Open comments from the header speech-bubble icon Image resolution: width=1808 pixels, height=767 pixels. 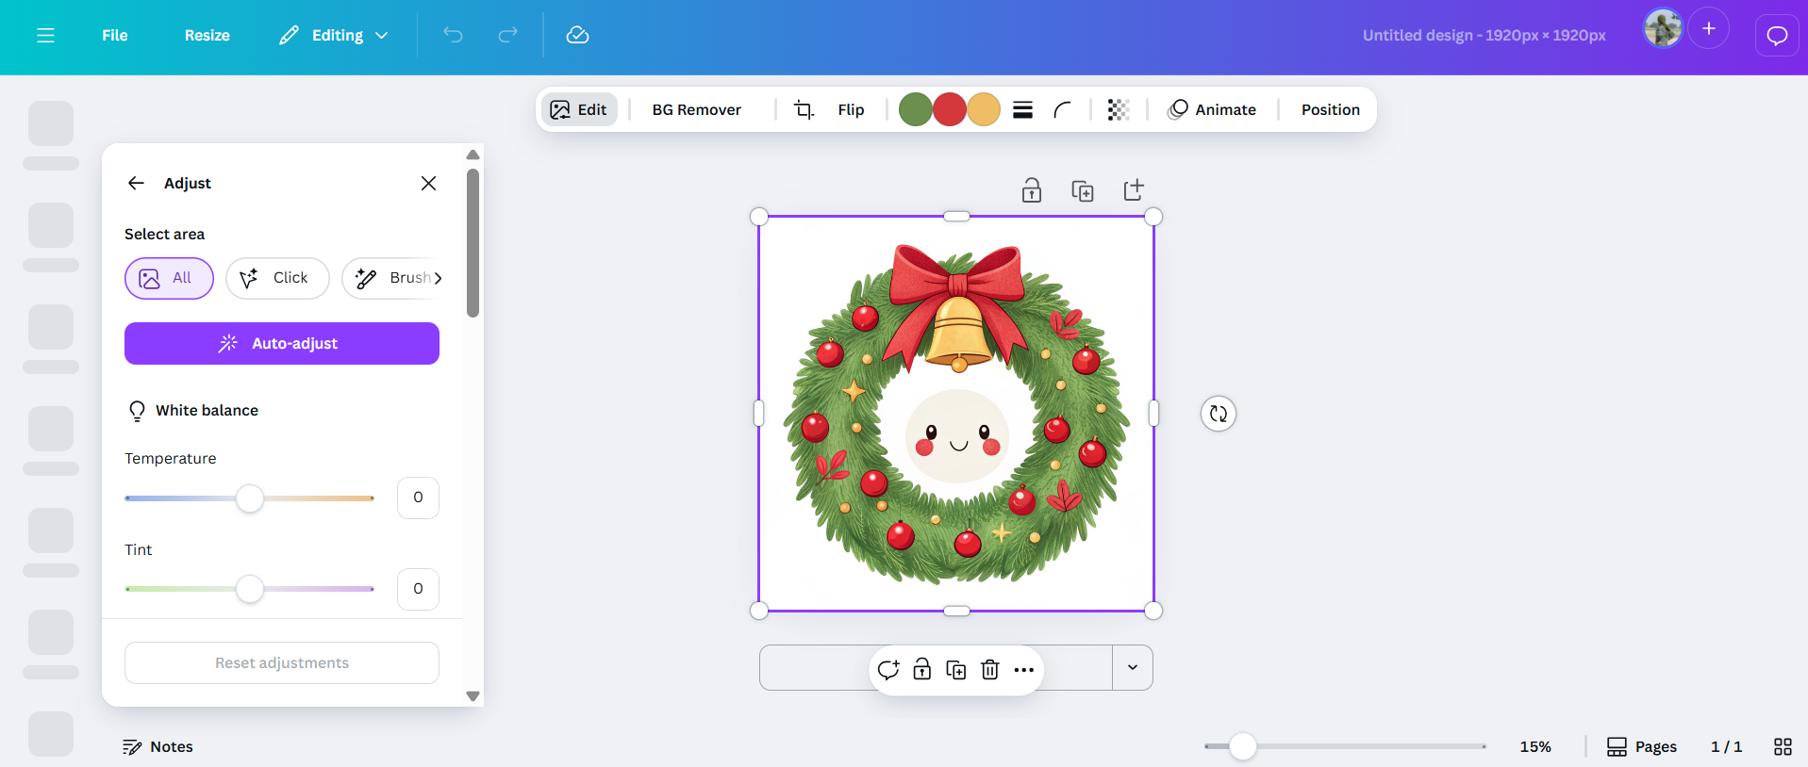pyautogui.click(x=1777, y=36)
